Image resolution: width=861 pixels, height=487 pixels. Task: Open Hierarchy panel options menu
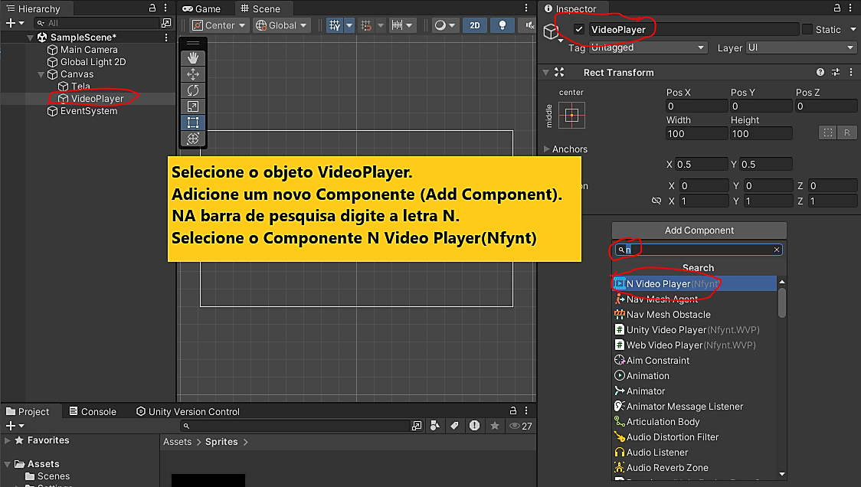165,8
